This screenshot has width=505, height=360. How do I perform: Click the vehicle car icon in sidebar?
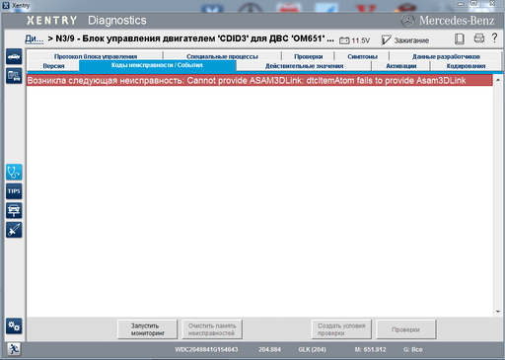(x=14, y=56)
